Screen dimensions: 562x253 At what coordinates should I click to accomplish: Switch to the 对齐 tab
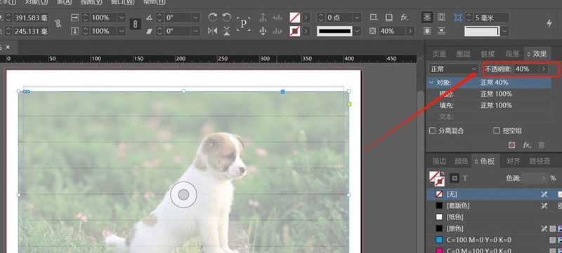513,161
